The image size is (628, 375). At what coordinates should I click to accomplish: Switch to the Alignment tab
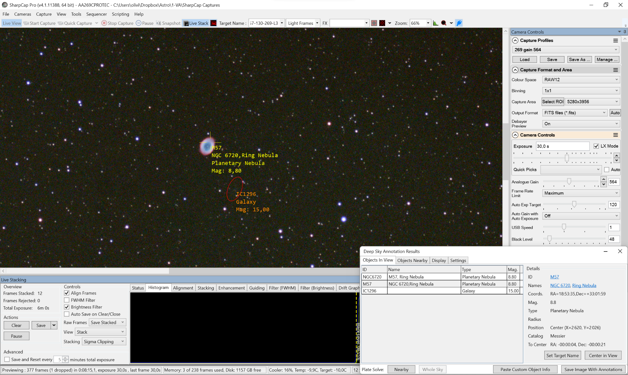(x=183, y=288)
